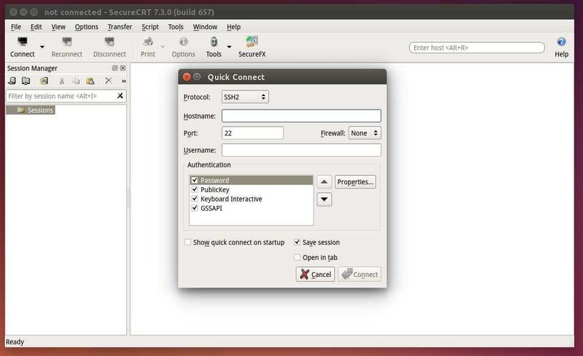Open the Window menu
583x356 pixels.
205,27
